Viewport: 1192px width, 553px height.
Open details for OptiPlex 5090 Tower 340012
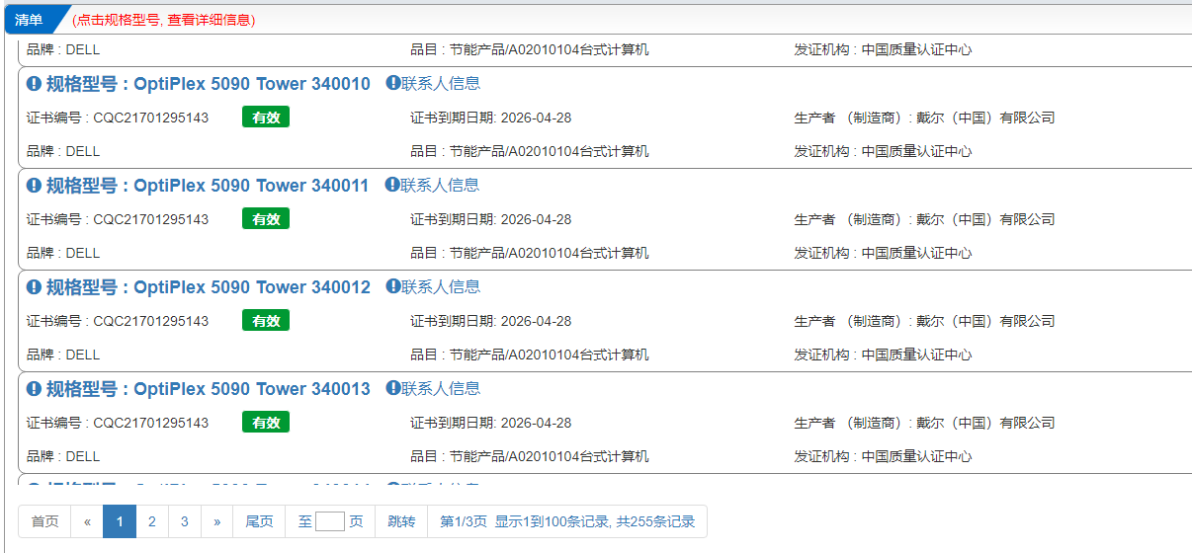click(209, 287)
